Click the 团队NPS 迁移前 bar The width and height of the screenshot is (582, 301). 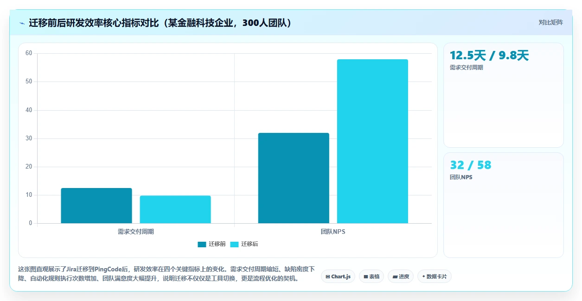(294, 178)
